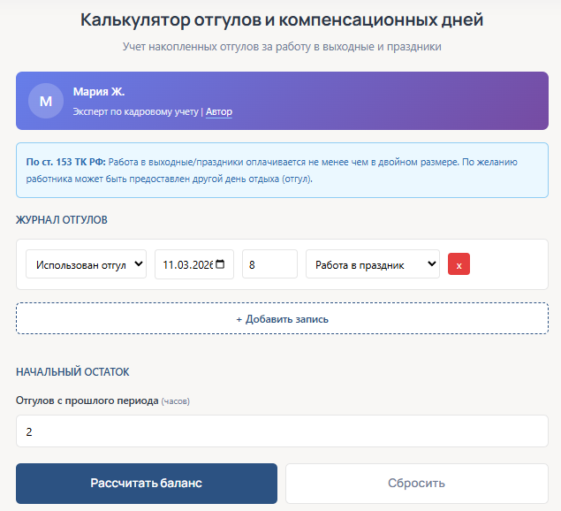Screen dimensions: 561x511
Task: Follow the "Автор" link
Action: pos(219,112)
